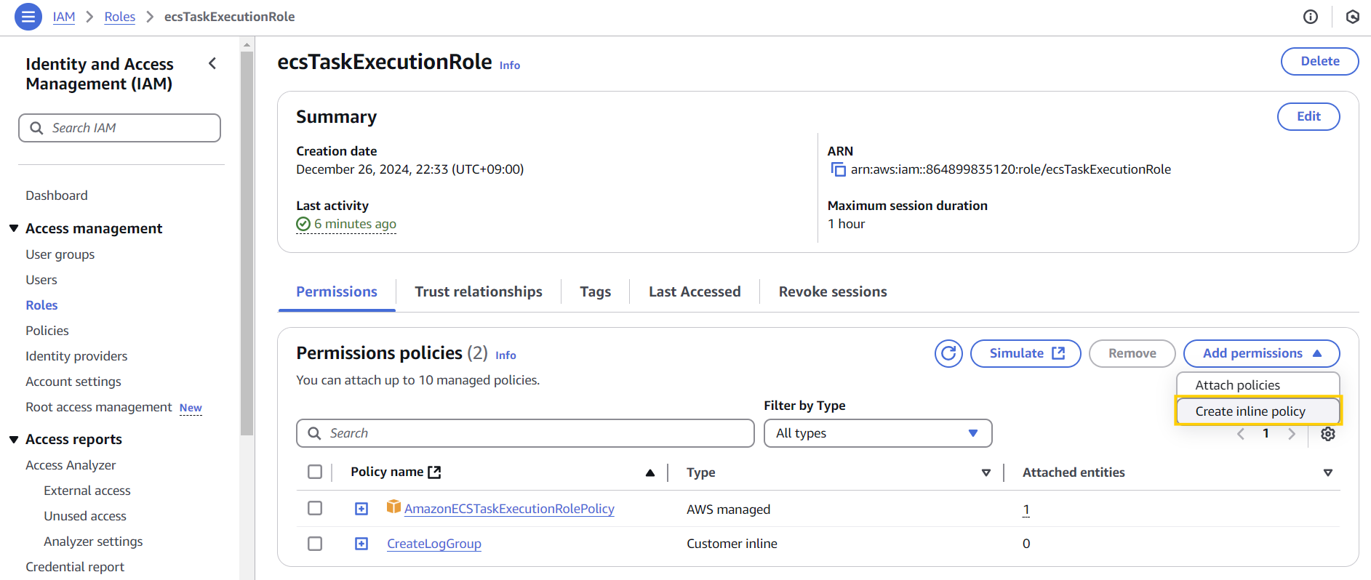
Task: Click the policy search input field
Action: (x=525, y=433)
